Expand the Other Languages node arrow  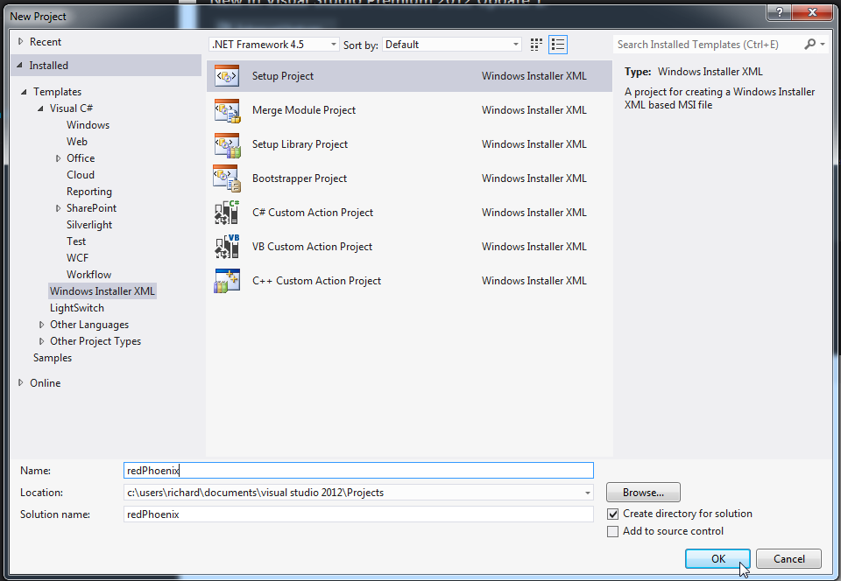(x=41, y=325)
